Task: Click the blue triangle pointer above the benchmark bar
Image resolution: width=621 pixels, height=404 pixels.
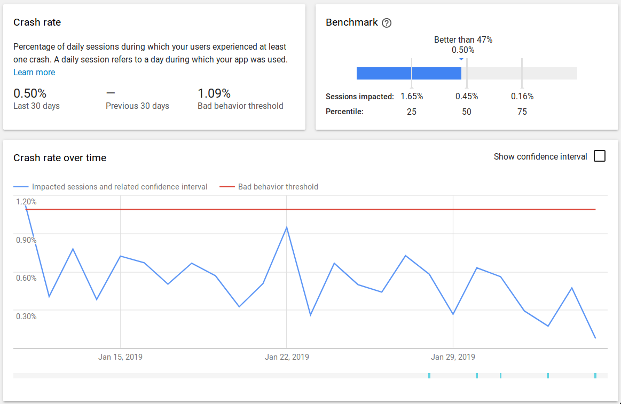Action: 461,59
